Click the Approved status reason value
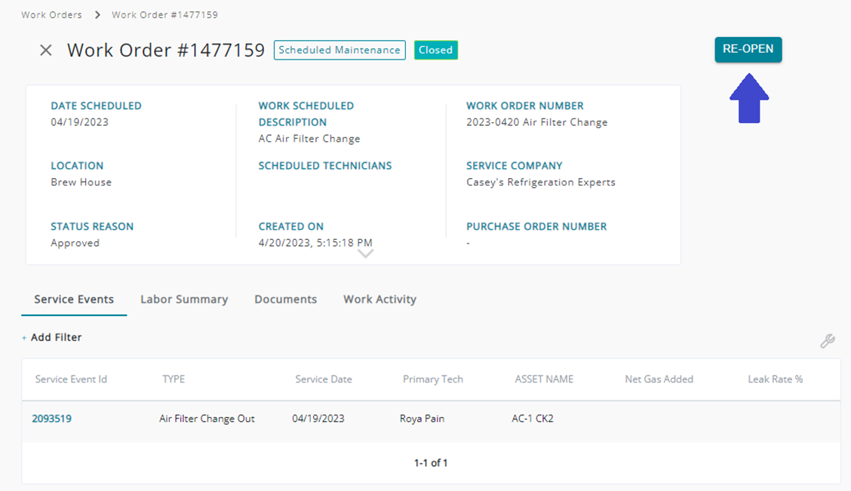The image size is (851, 491). 75,243
